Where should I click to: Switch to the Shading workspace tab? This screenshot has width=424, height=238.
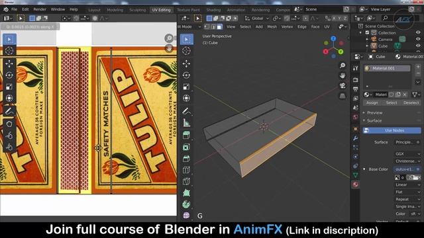213,10
